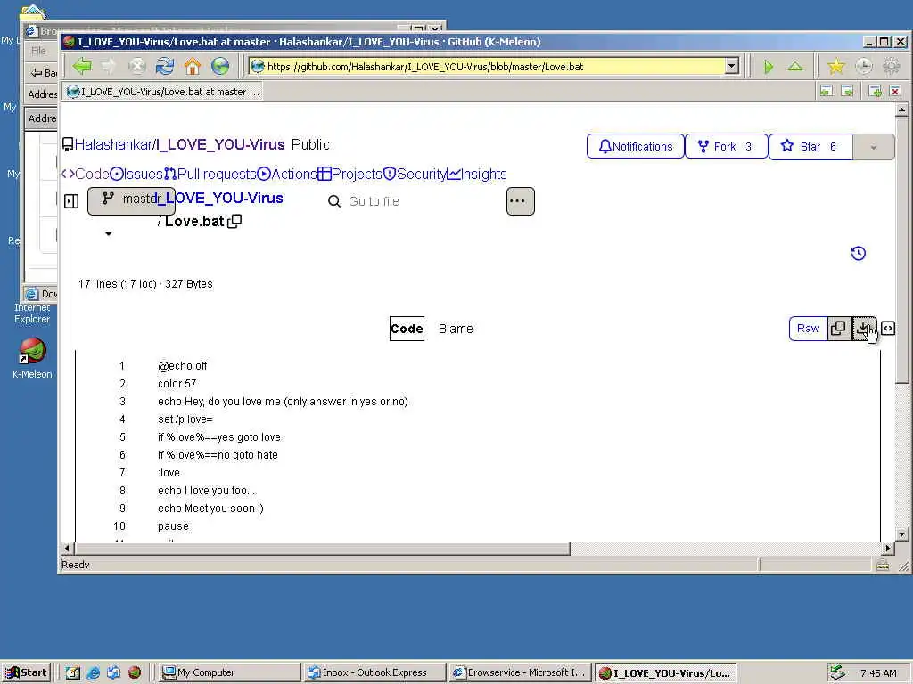
Task: Open the Projects repository tab
Action: 350,174
